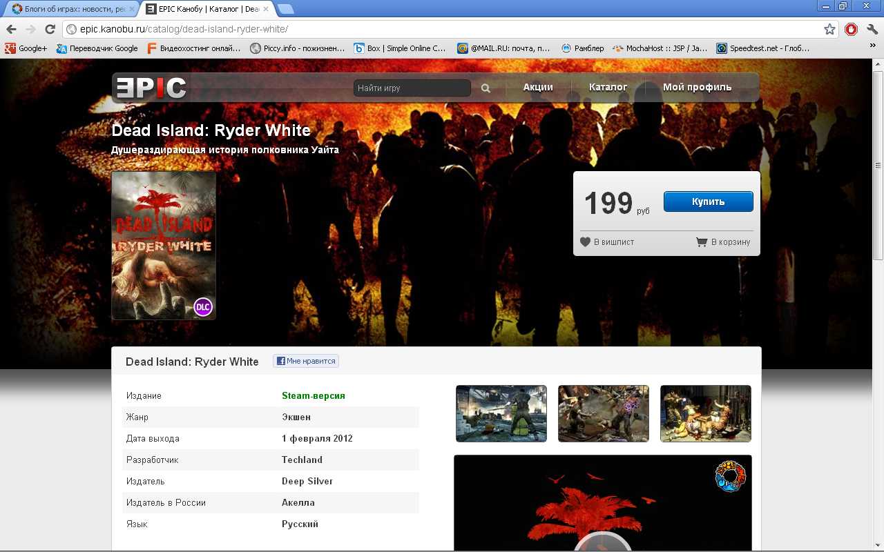Click the purple DLC badge
884x552 pixels.
(x=203, y=307)
